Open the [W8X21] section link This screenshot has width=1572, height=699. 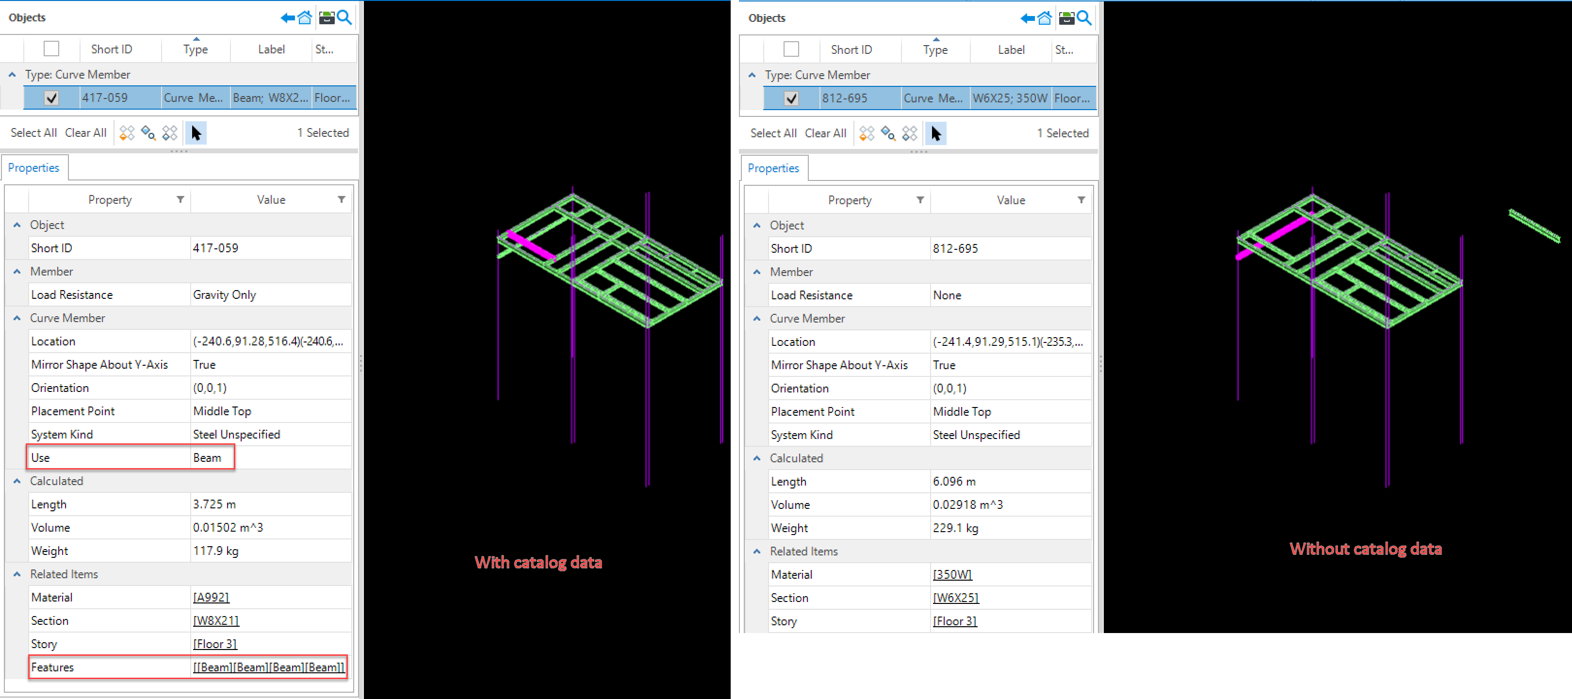(x=216, y=621)
